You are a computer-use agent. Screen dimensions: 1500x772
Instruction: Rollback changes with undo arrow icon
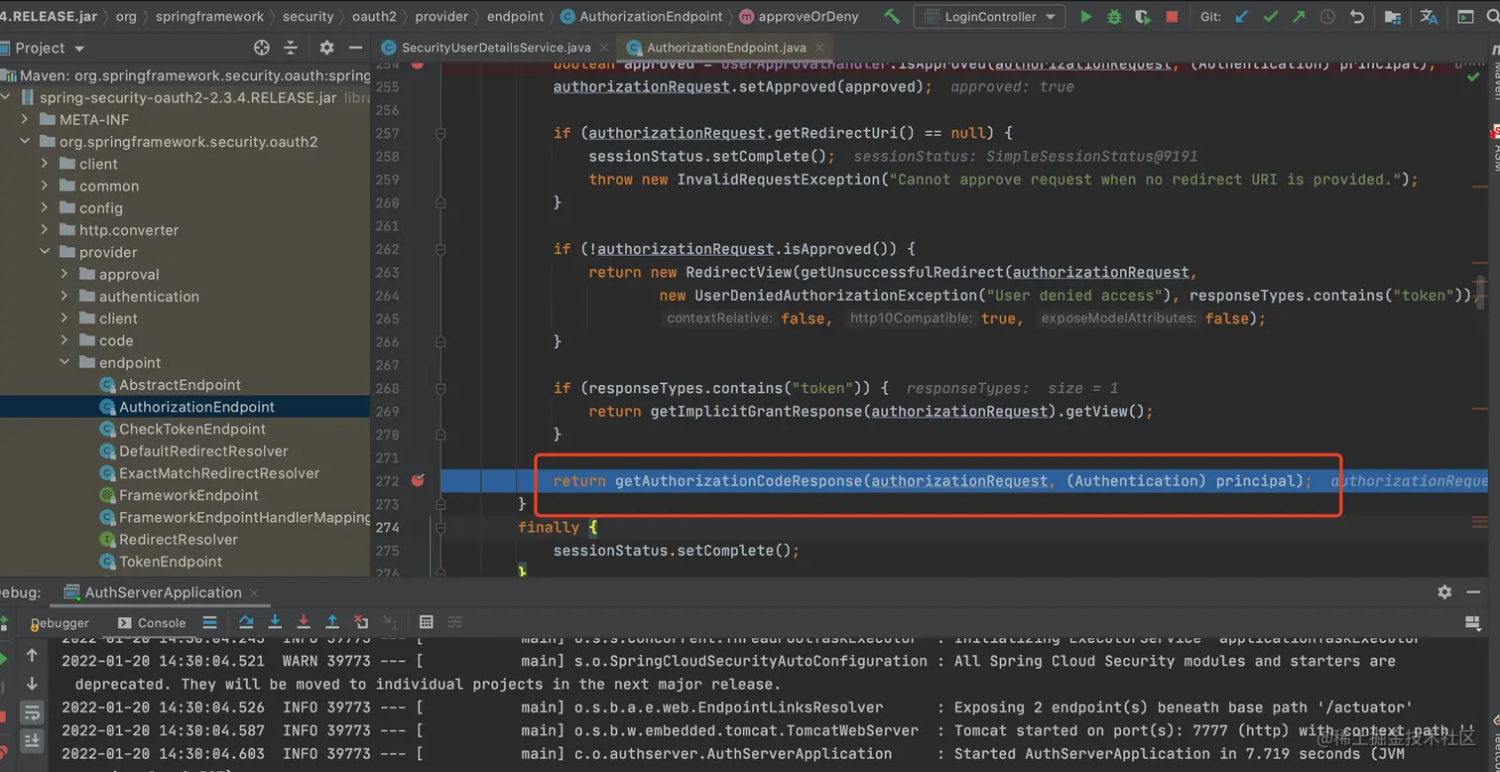point(1357,17)
